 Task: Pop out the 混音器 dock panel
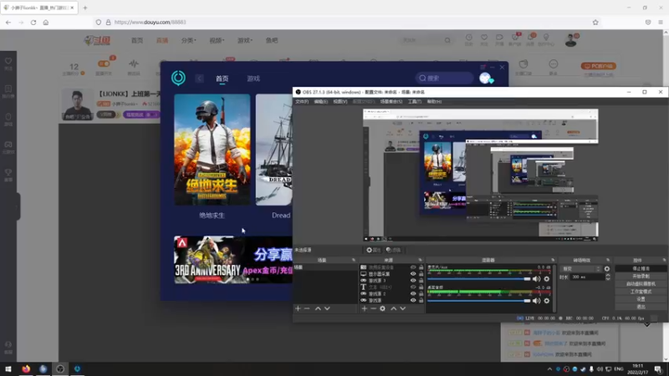pos(553,260)
